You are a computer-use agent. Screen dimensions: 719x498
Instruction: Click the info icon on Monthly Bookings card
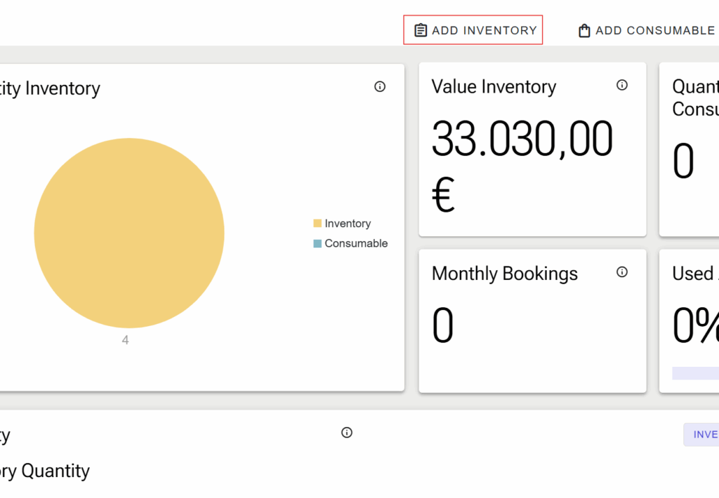click(x=622, y=272)
